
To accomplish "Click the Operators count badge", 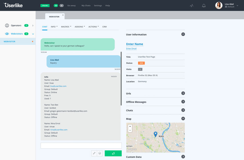I will point(26,25).
